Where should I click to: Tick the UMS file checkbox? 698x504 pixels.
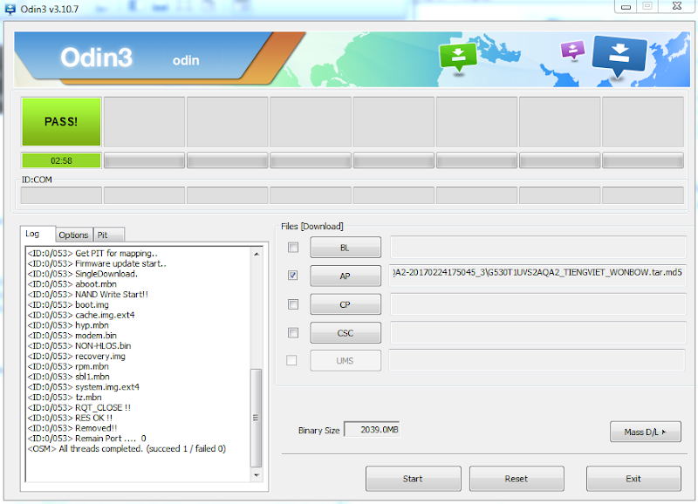pyautogui.click(x=291, y=360)
